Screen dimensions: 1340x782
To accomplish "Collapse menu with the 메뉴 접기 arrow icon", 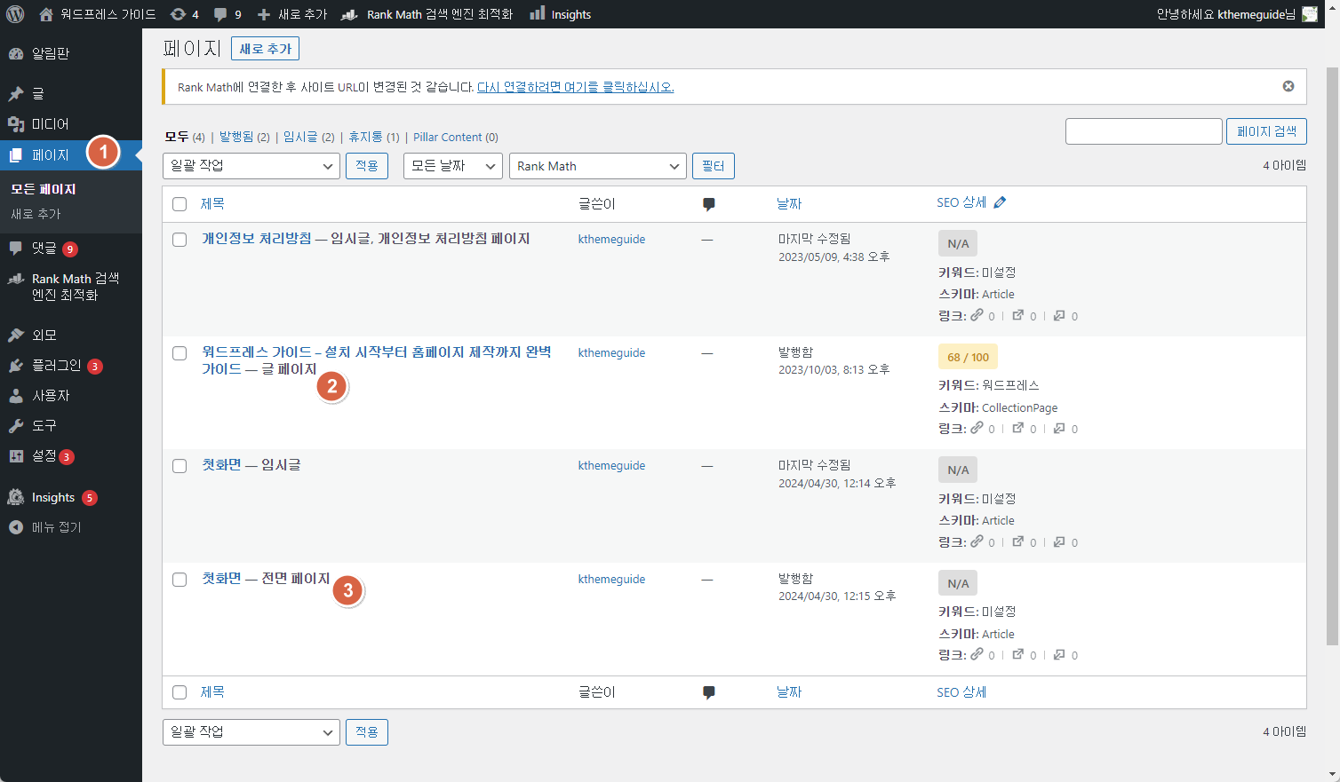I will [x=16, y=527].
